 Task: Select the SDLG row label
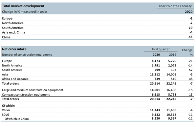(6, 115)
